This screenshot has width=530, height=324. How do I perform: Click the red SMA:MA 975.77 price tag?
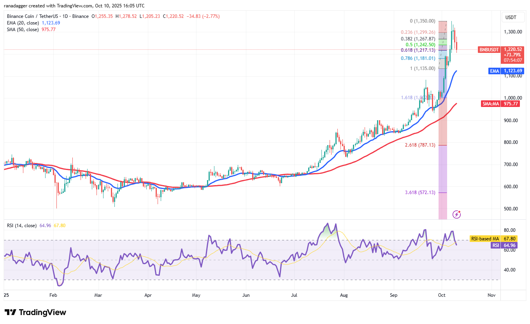[500, 103]
